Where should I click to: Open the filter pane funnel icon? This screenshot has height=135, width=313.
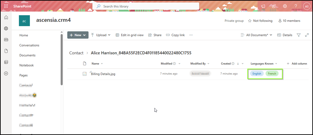point(298,35)
